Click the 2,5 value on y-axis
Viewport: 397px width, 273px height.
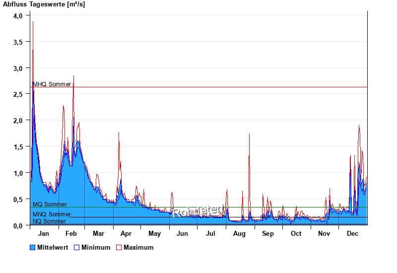[18, 94]
